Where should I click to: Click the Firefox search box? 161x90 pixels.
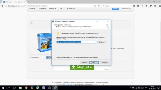(x=116, y=6)
